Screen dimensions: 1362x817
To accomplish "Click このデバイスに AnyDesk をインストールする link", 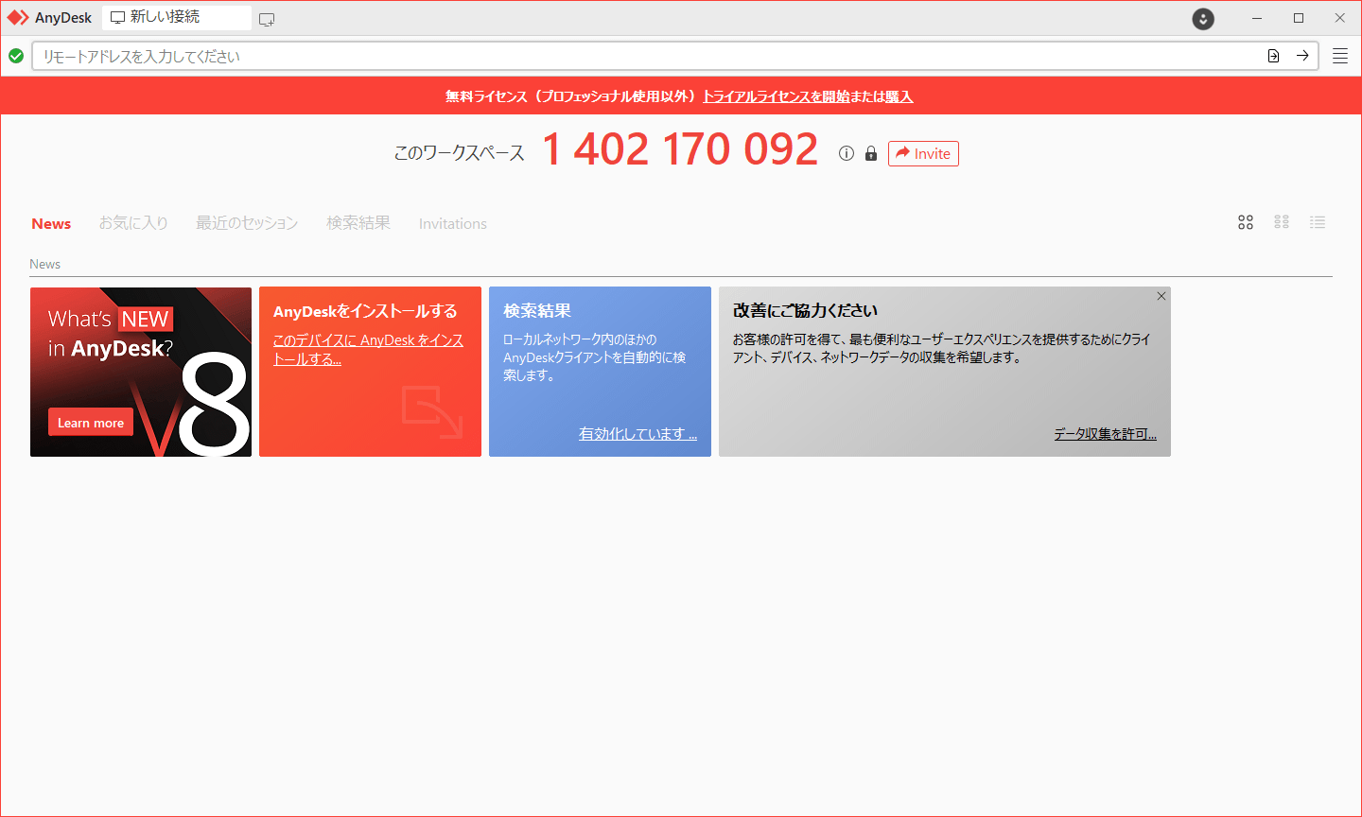I will click(368, 349).
